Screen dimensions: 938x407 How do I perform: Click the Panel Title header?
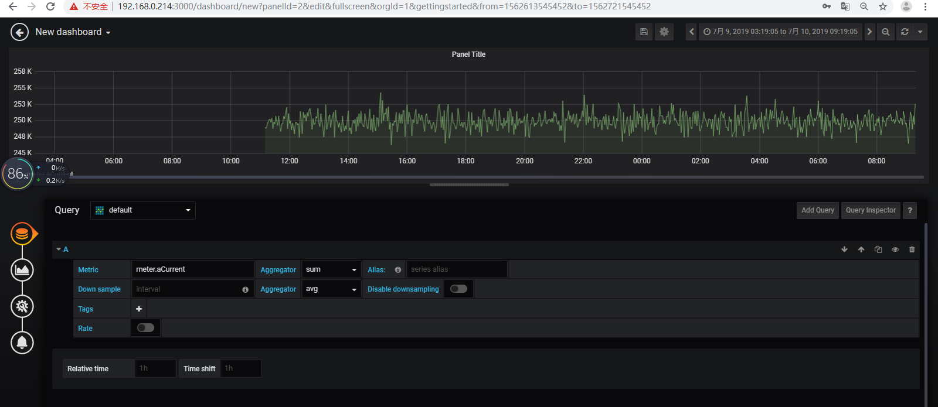coord(468,54)
